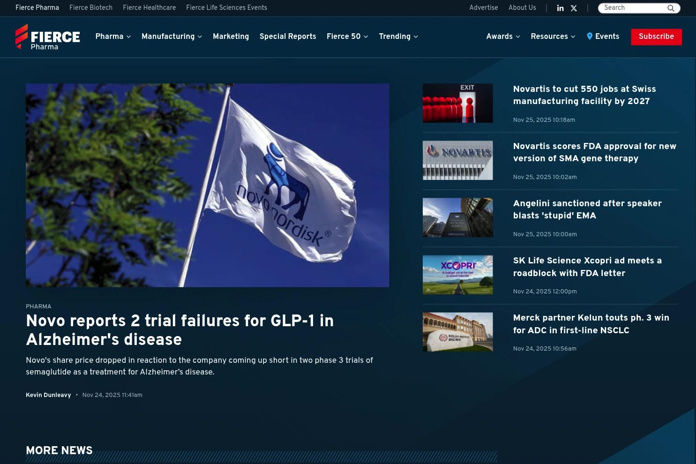This screenshot has width=696, height=464.
Task: Switch to Fierce Healthcare site
Action: pyautogui.click(x=150, y=8)
